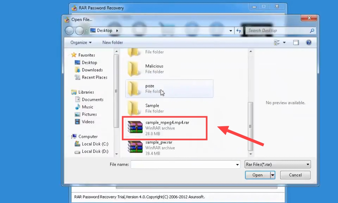
Task: Click the Downloads folder icon in sidebar
Action: click(77, 70)
